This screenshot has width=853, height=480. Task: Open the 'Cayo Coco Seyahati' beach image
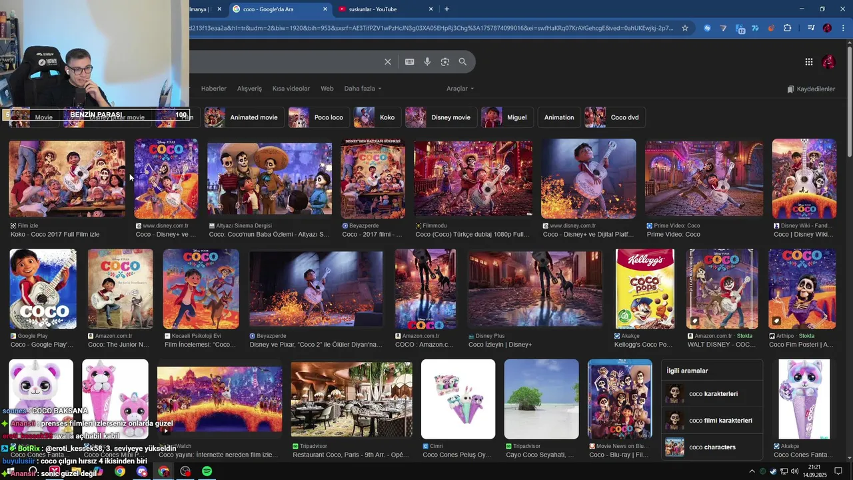point(542,399)
